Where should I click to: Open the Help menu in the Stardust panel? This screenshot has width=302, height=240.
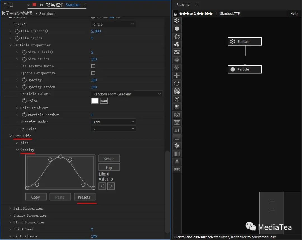[294, 13]
